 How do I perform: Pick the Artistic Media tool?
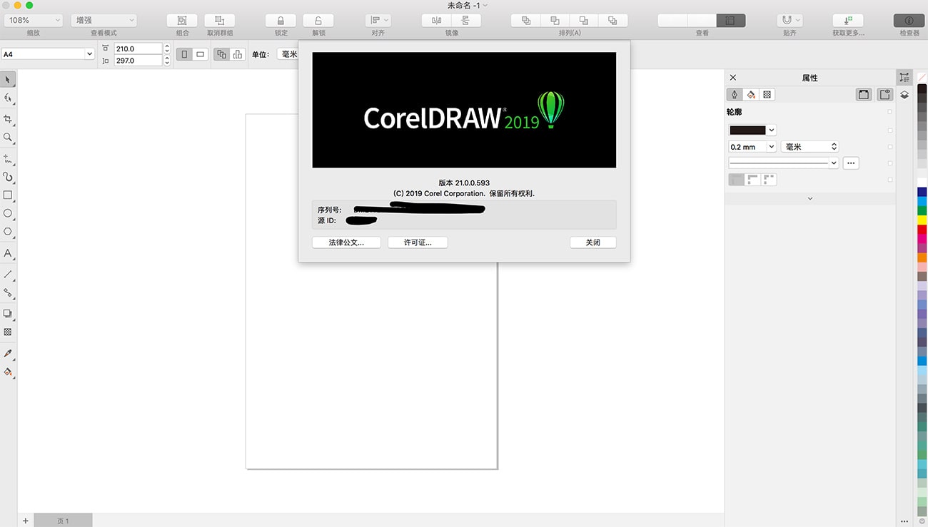coord(8,177)
